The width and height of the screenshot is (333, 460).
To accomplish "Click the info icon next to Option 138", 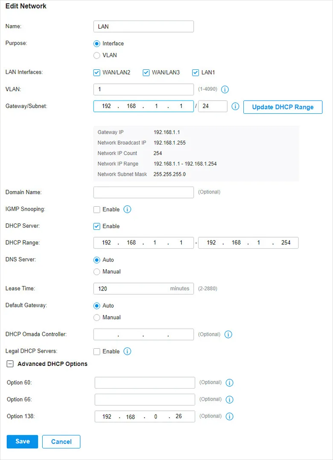I will (229, 416).
